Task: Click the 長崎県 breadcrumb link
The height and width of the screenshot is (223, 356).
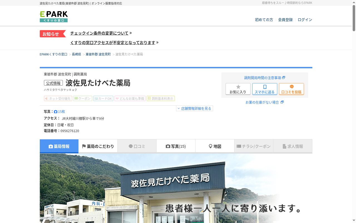Action: point(76,54)
